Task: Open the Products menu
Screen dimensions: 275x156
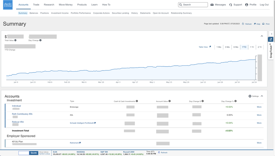Action: tap(82, 5)
